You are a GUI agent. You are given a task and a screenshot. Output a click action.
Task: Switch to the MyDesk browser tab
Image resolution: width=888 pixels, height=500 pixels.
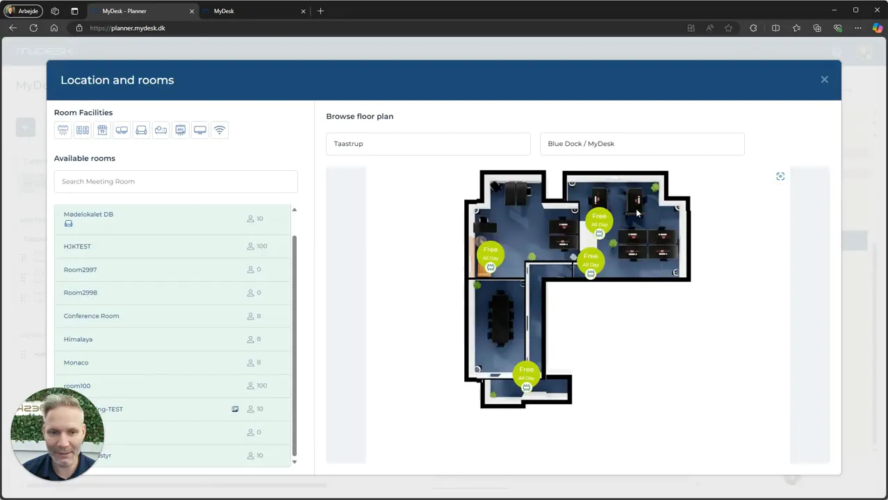(255, 11)
